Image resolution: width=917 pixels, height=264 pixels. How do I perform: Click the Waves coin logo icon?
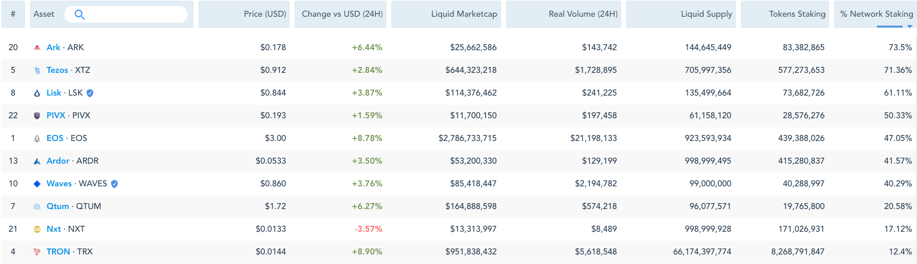click(37, 183)
